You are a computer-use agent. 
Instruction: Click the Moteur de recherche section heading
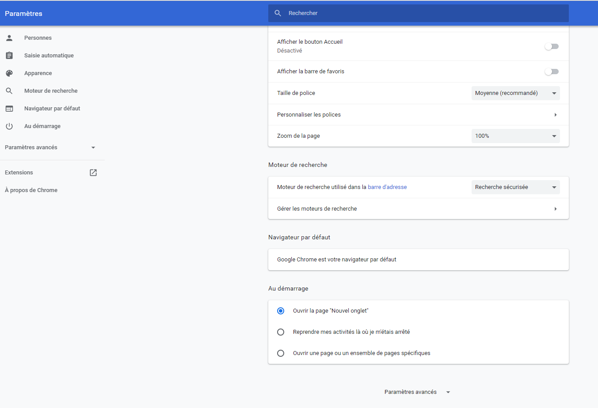pos(298,165)
